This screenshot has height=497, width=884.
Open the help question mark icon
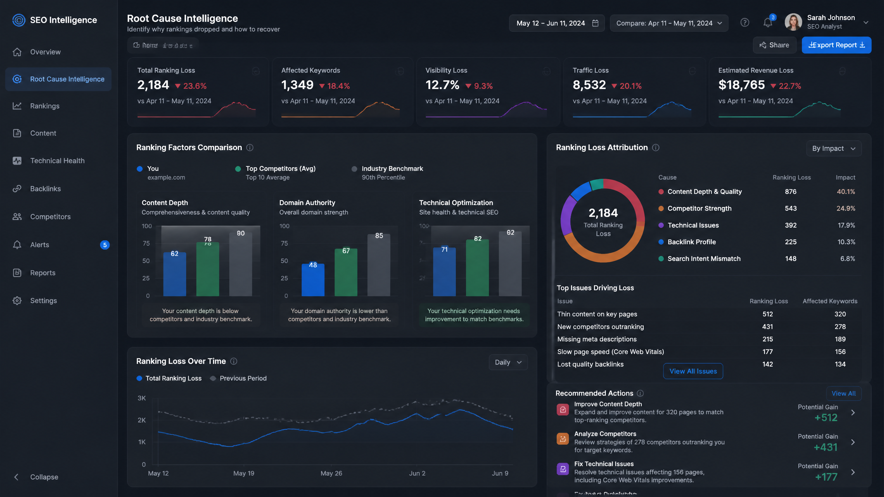[745, 23]
